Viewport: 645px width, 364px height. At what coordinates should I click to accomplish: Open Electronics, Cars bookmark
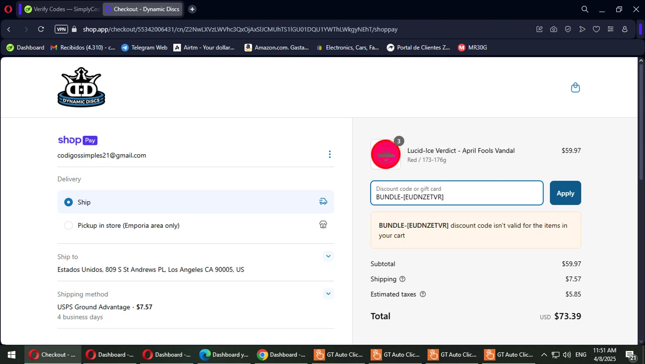(347, 48)
